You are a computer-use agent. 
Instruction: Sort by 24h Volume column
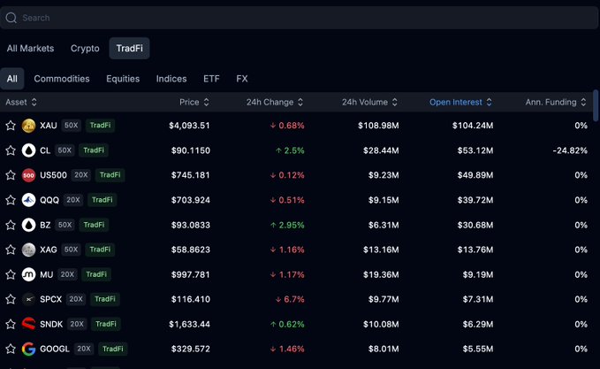click(369, 102)
